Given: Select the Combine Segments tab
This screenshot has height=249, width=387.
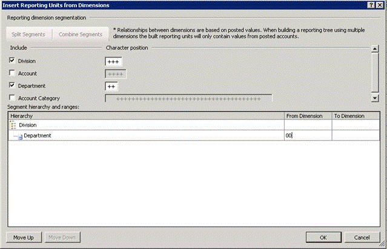Looking at the screenshot, I should pyautogui.click(x=80, y=35).
